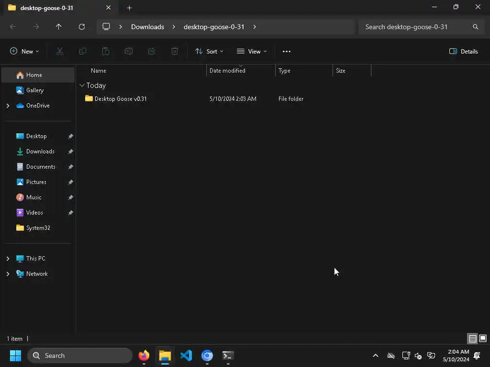Screen dimensions: 490x367
Task: Open the Sort dropdown menu
Action: pyautogui.click(x=209, y=52)
